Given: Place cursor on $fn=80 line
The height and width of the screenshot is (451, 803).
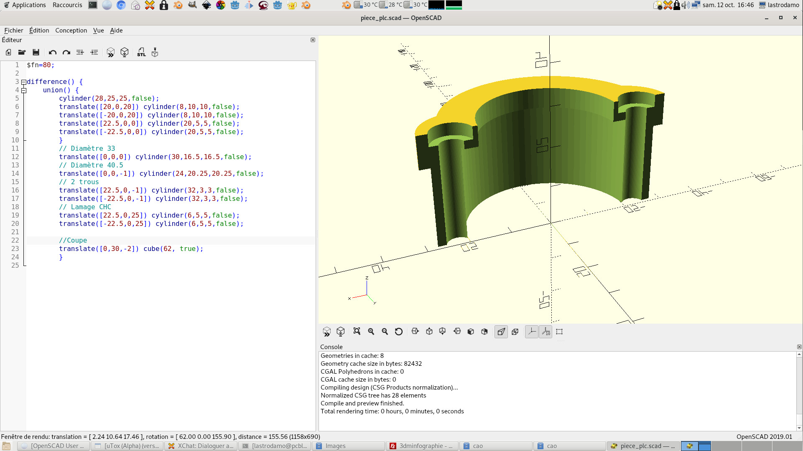Looking at the screenshot, I should click(x=41, y=65).
